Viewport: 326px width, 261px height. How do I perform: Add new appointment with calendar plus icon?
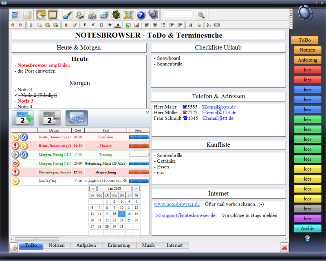[23, 118]
